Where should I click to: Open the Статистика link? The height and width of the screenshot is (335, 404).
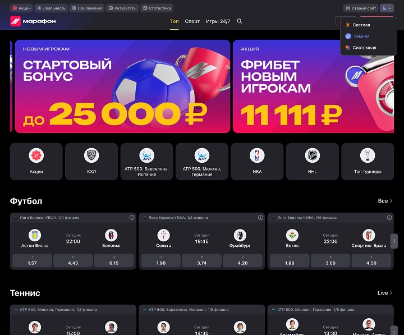(x=157, y=8)
